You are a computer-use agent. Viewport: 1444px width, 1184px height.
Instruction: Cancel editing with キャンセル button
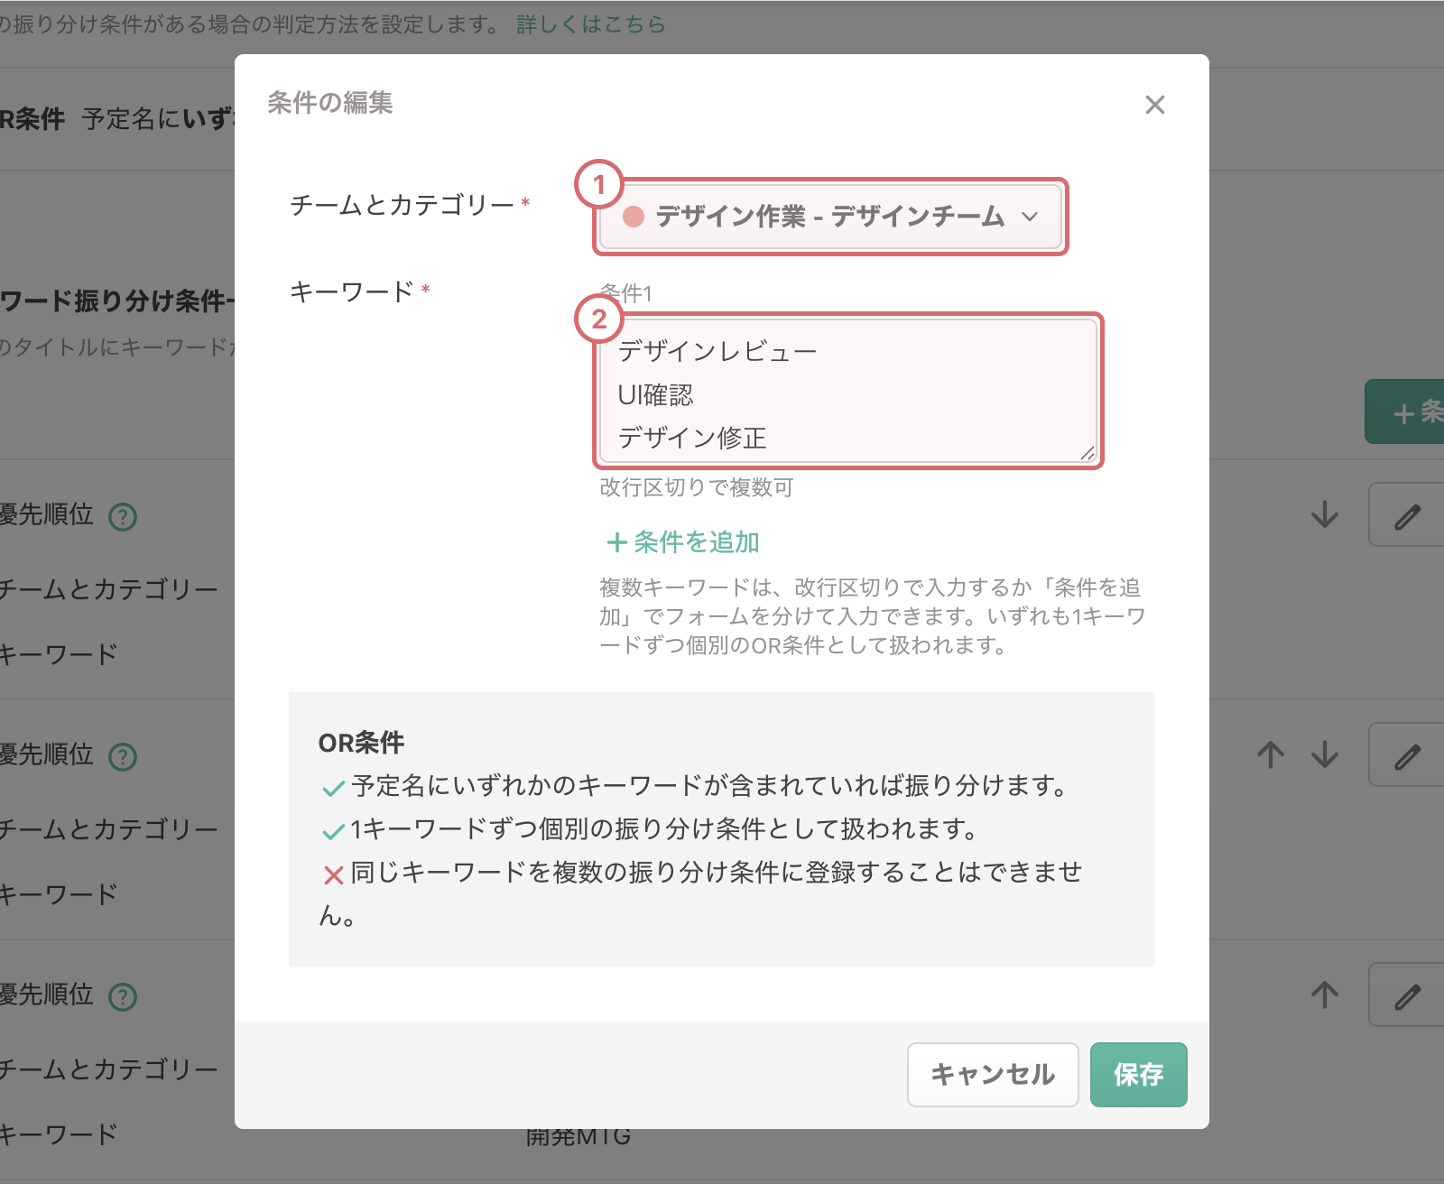tap(992, 1075)
